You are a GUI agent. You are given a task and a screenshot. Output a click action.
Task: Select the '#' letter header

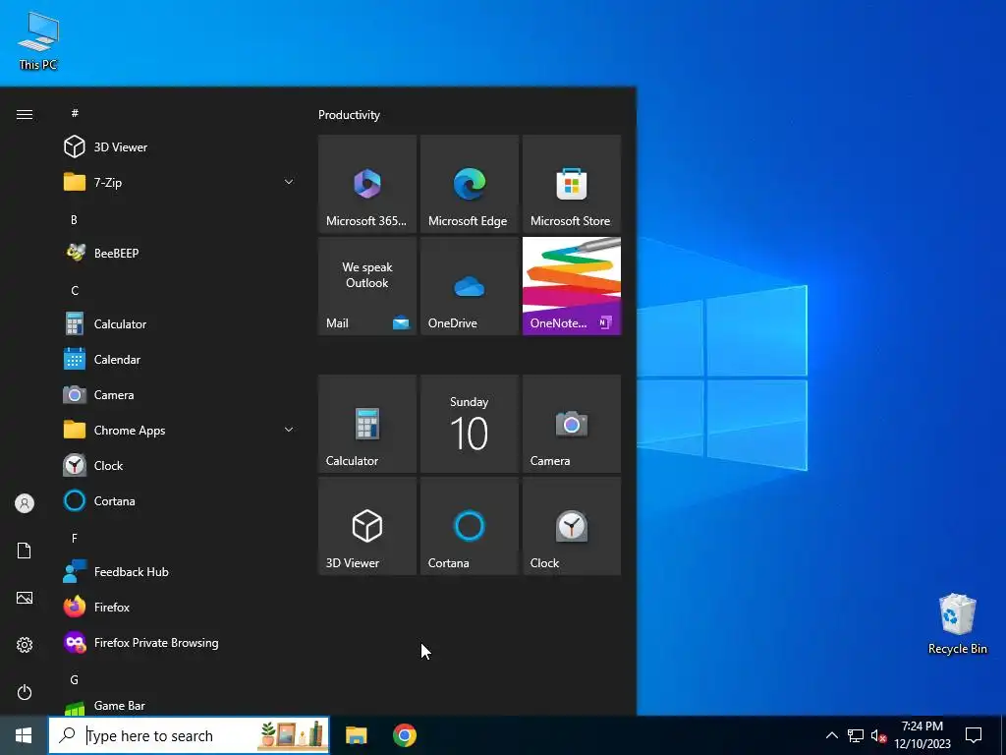(x=75, y=113)
